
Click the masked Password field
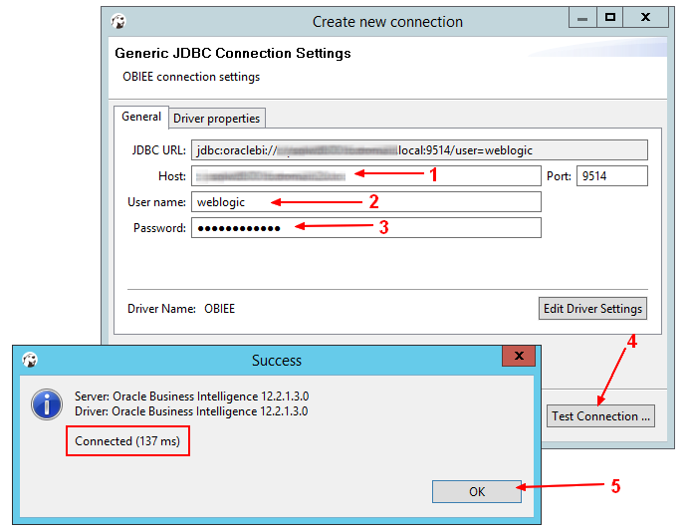pos(365,228)
